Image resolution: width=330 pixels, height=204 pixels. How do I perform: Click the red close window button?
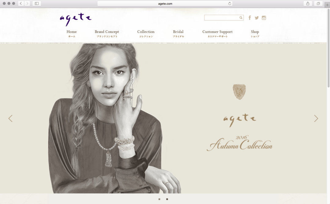[x=4, y=3]
